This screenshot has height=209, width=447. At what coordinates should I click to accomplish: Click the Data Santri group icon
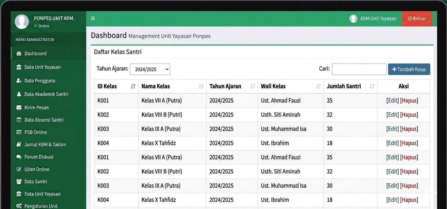[19, 181]
